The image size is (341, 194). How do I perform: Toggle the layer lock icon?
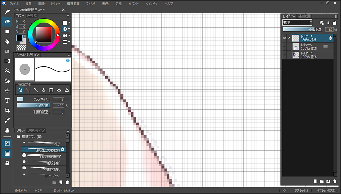click(x=335, y=22)
